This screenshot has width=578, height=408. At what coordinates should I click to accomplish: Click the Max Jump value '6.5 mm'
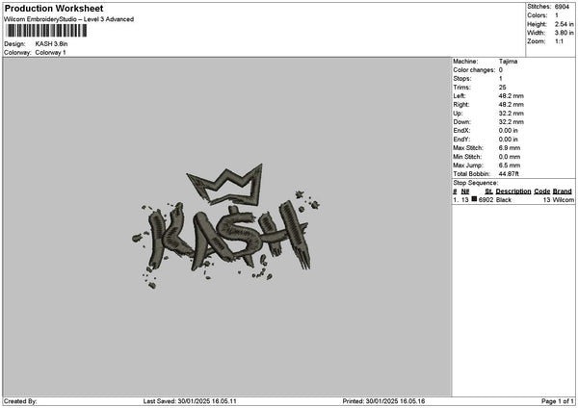point(510,166)
